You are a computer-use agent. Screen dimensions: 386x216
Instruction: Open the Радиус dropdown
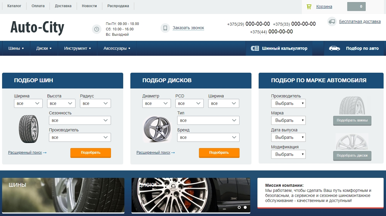click(95, 103)
